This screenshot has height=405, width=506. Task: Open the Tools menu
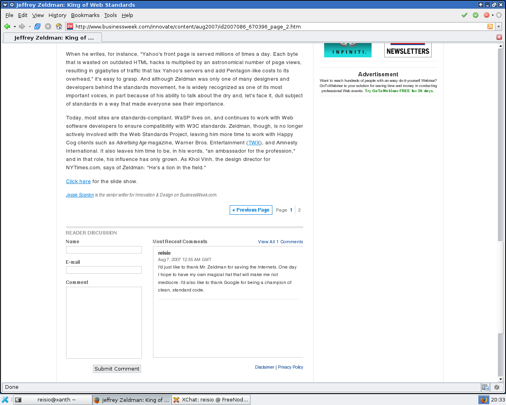point(111,15)
